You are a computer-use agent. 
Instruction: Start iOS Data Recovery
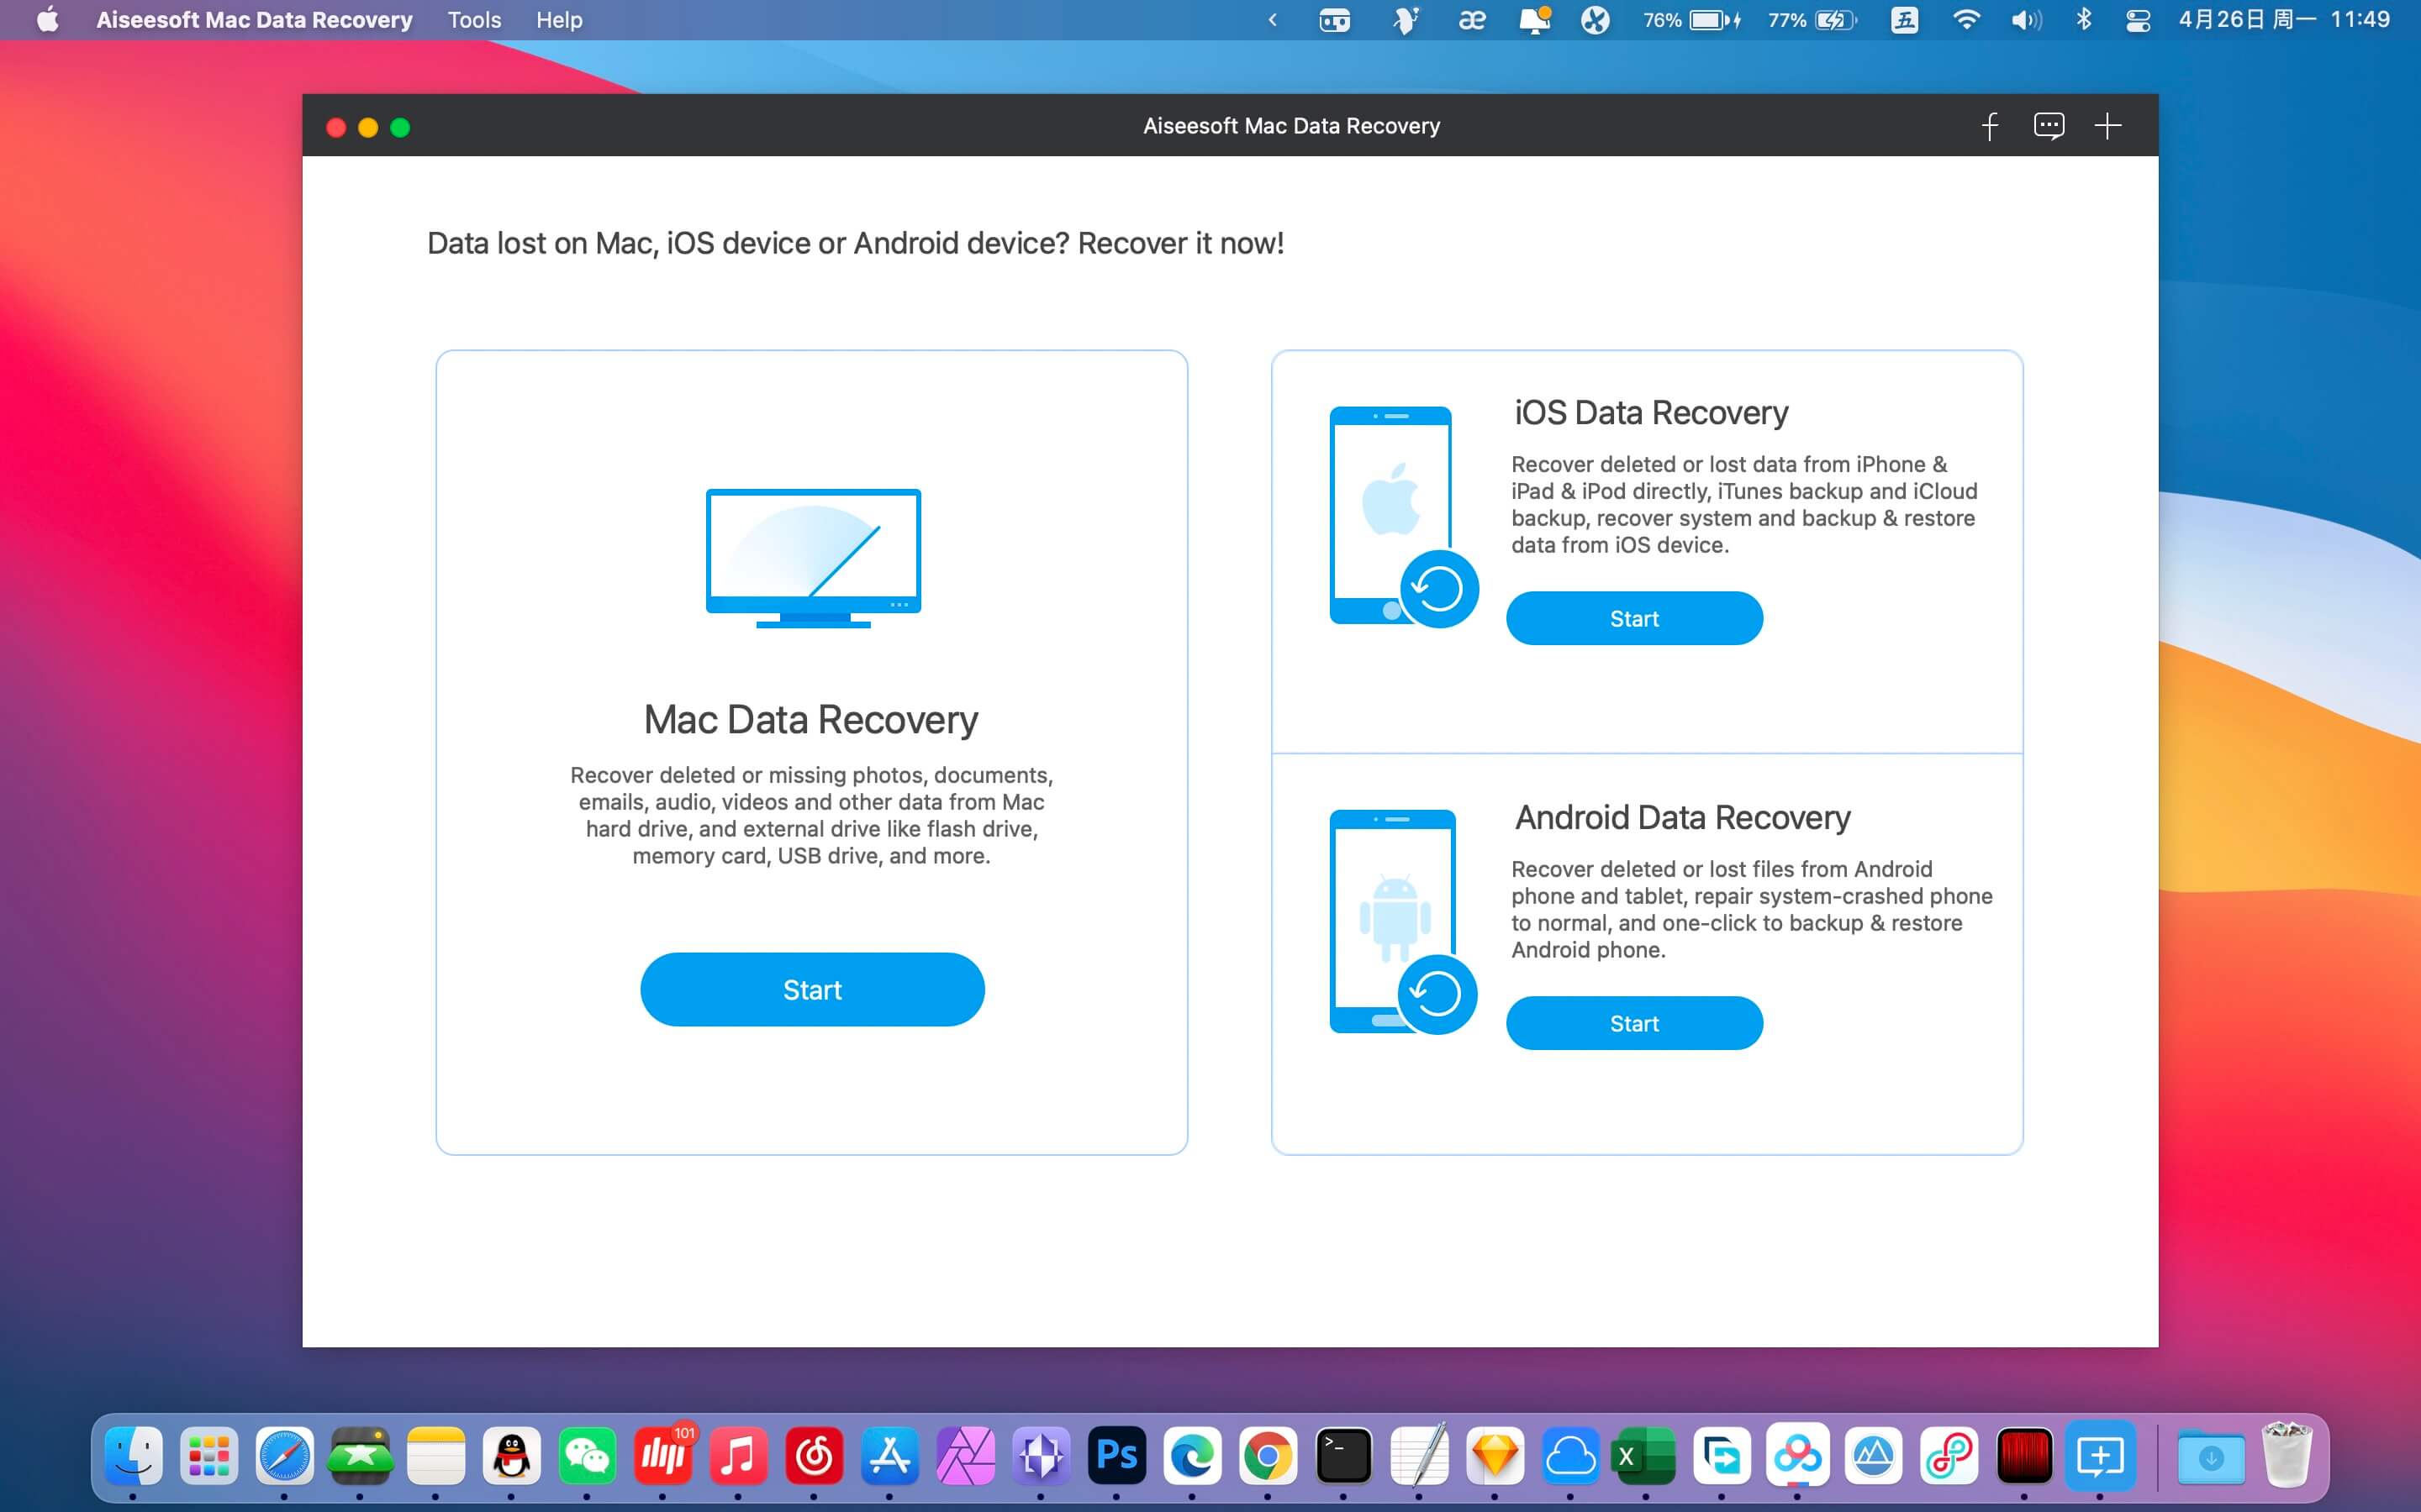pos(1633,618)
